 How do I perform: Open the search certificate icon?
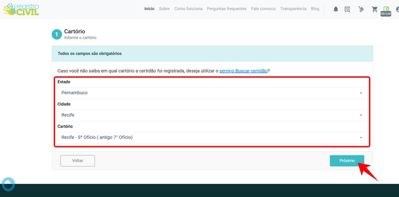point(348,9)
